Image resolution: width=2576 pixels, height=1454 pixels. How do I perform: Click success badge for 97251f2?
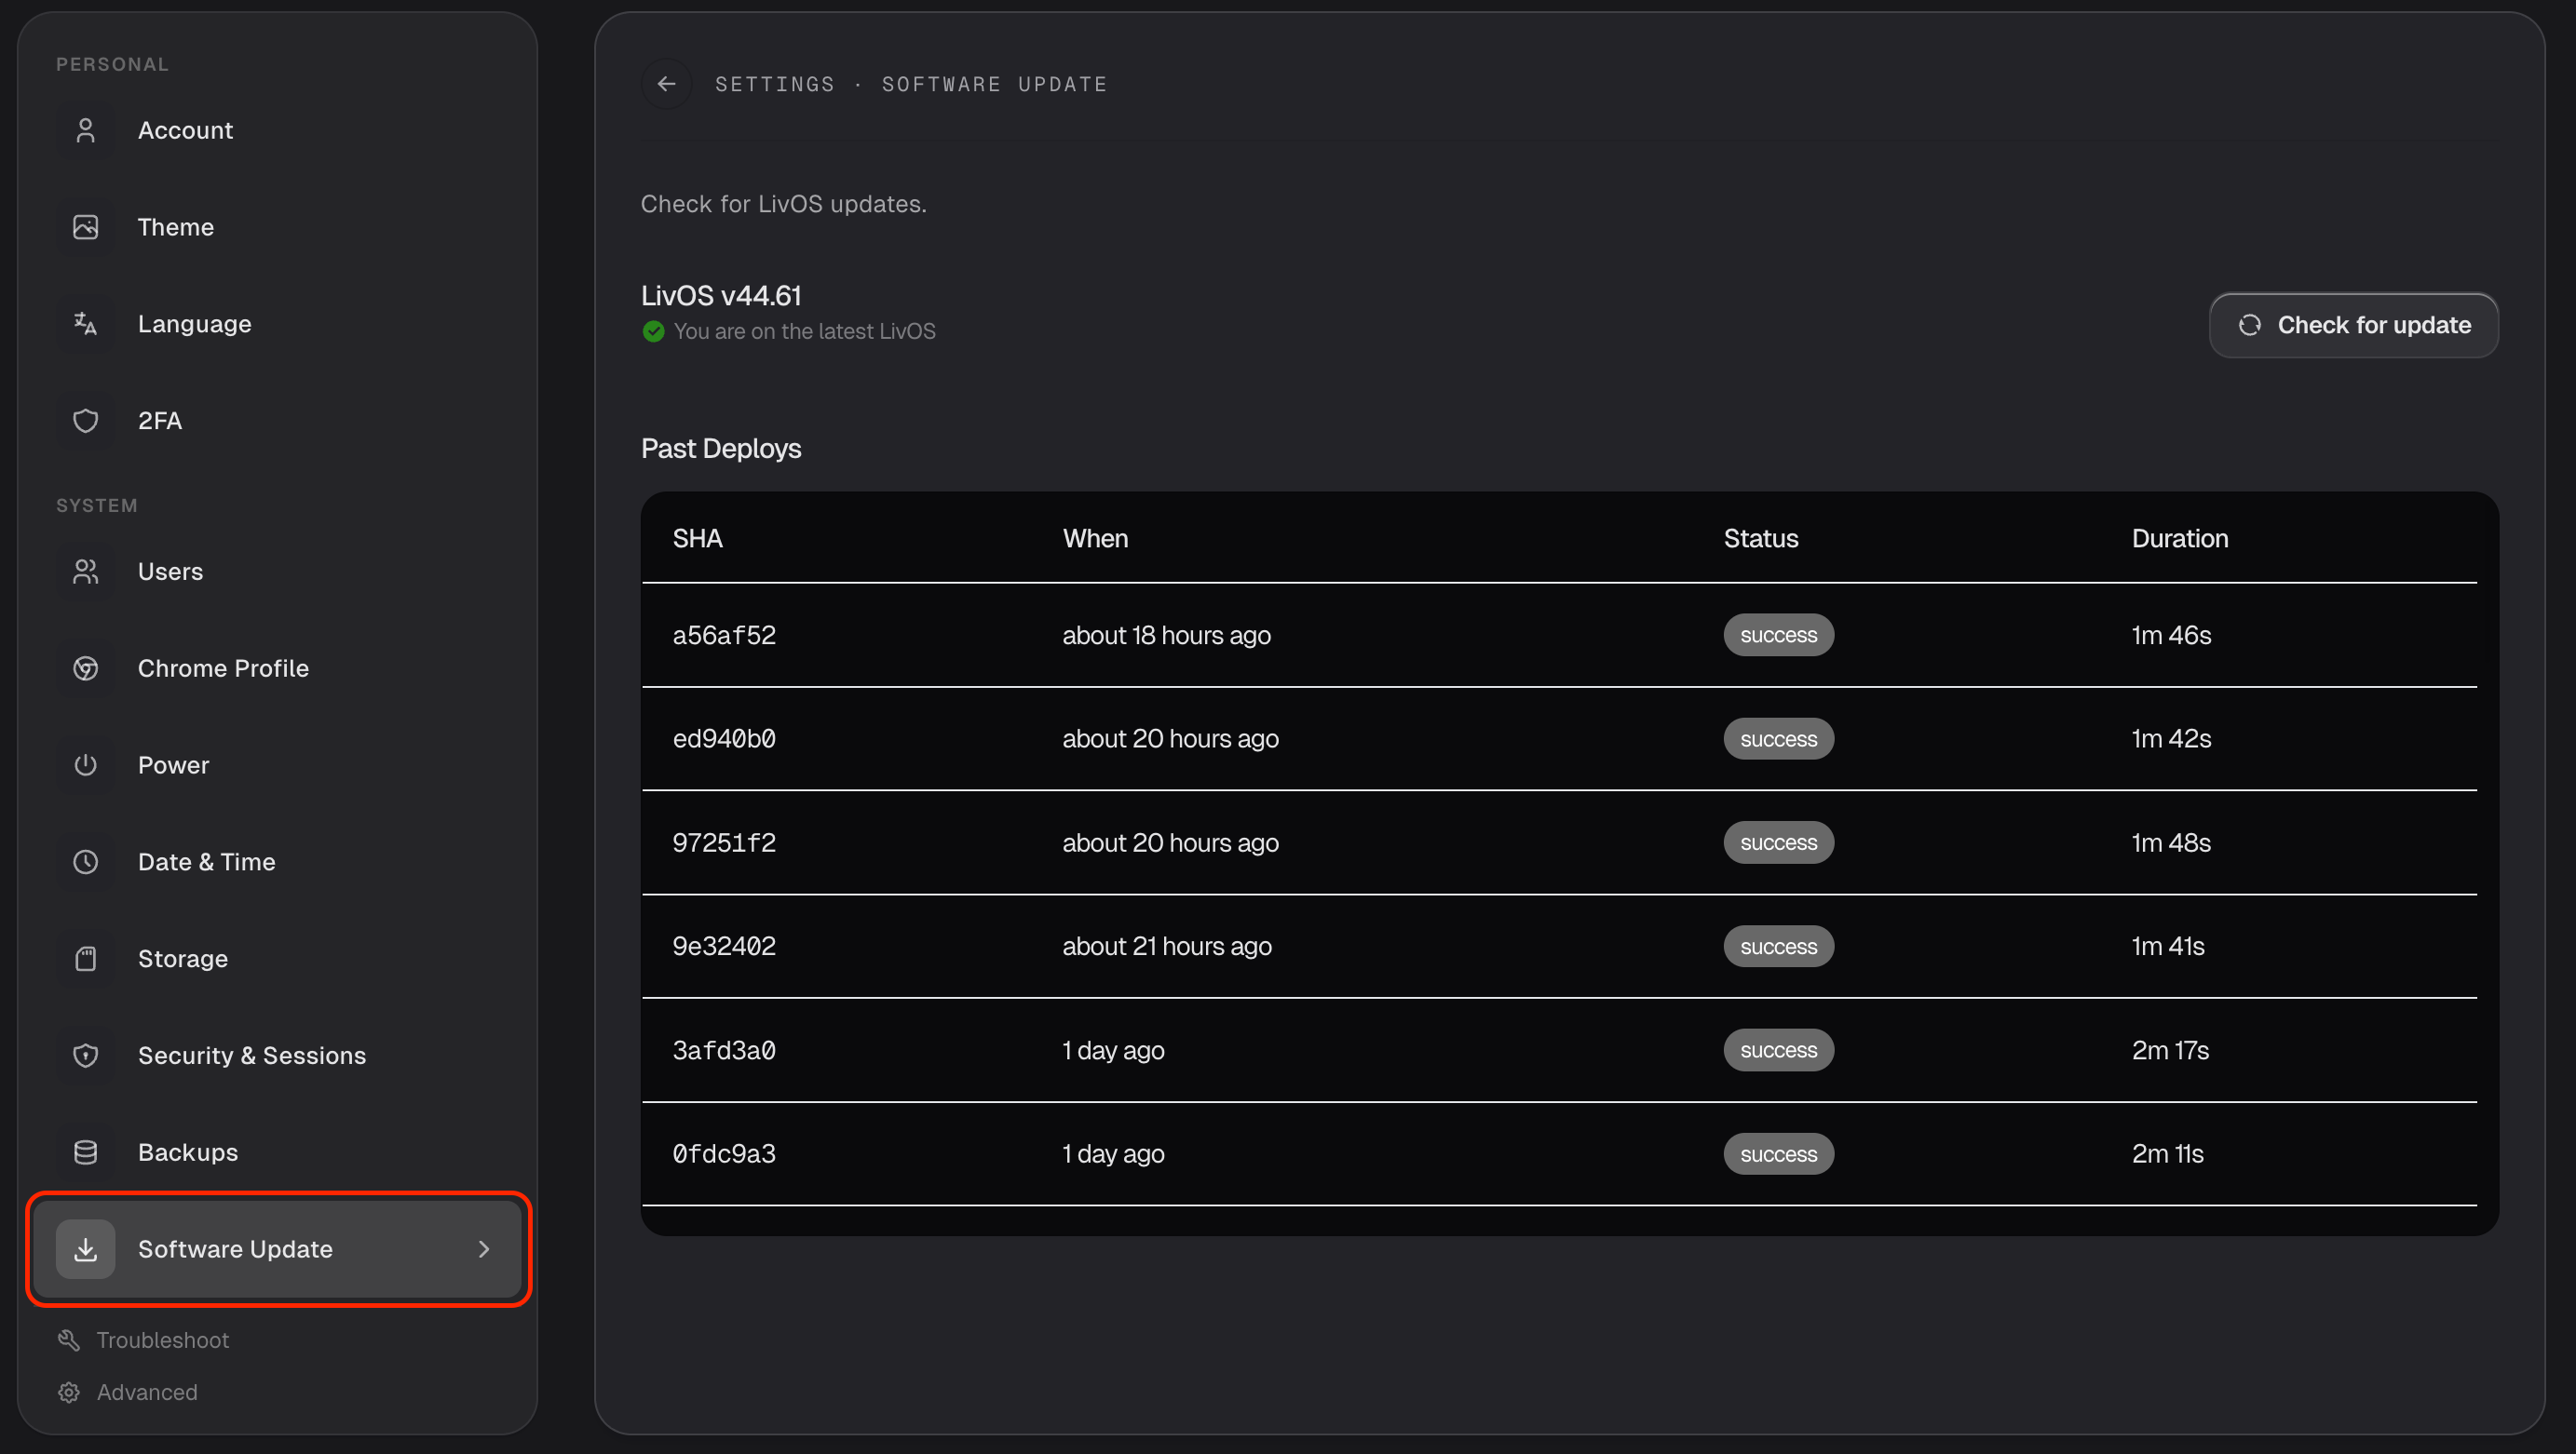[x=1779, y=842]
